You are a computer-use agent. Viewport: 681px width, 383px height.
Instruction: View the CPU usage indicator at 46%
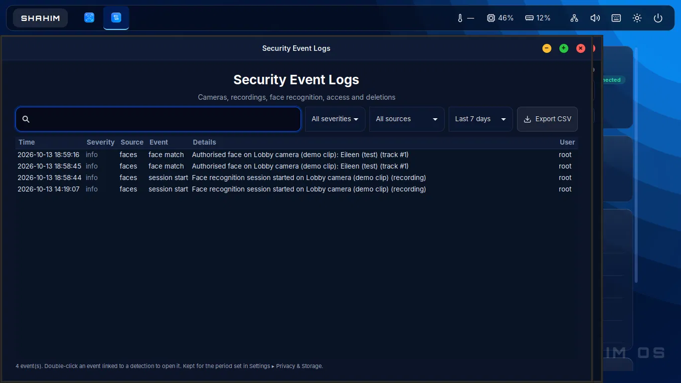click(x=500, y=18)
